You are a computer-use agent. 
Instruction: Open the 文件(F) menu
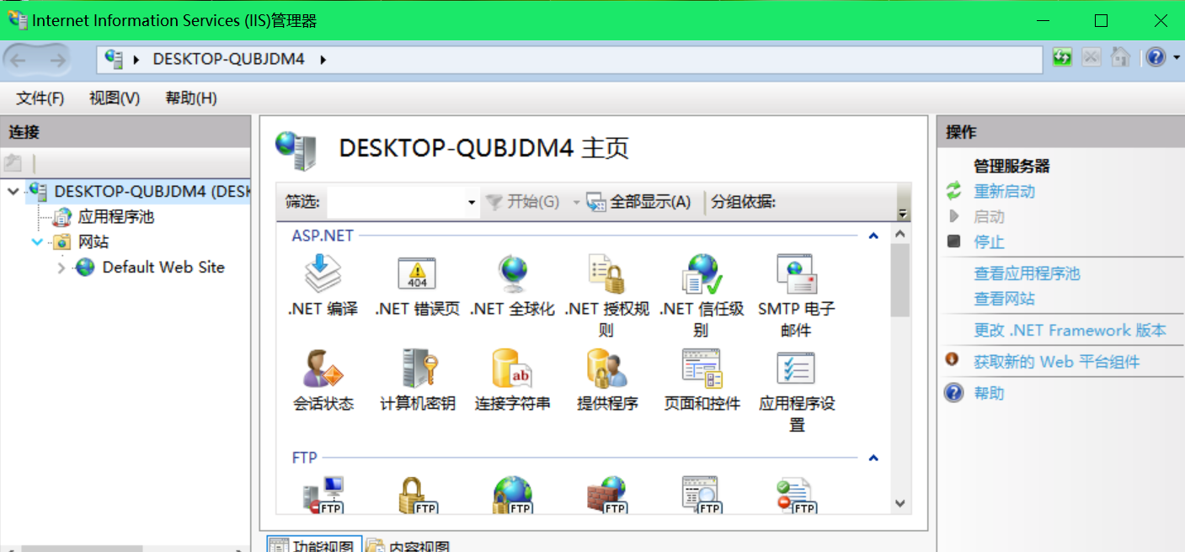click(40, 98)
